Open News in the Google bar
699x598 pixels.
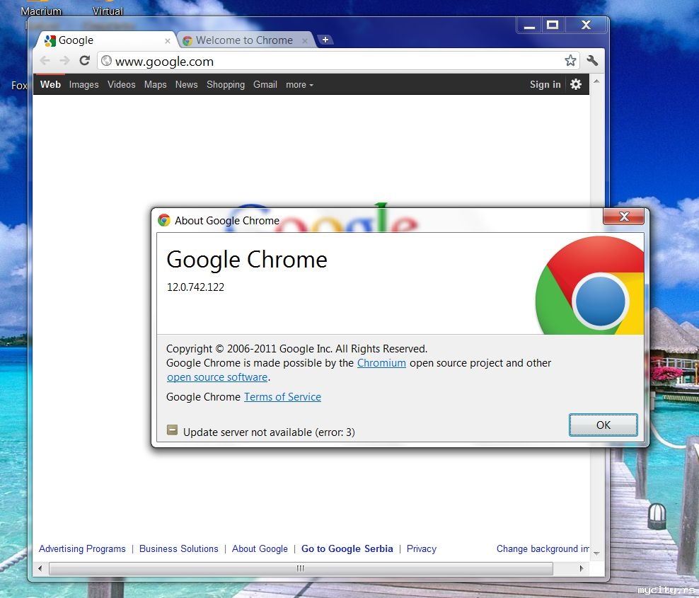(x=186, y=84)
